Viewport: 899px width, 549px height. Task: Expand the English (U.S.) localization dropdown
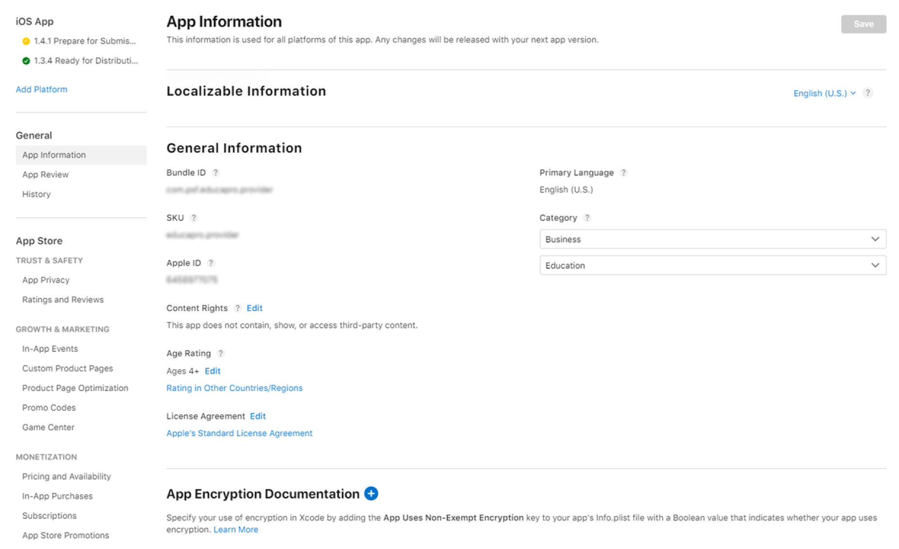point(824,94)
